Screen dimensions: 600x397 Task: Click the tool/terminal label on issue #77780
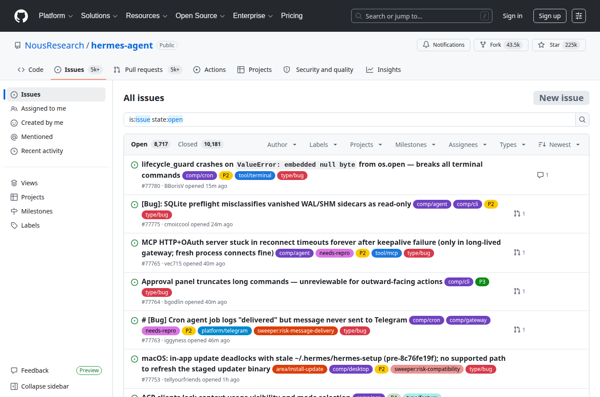(255, 176)
